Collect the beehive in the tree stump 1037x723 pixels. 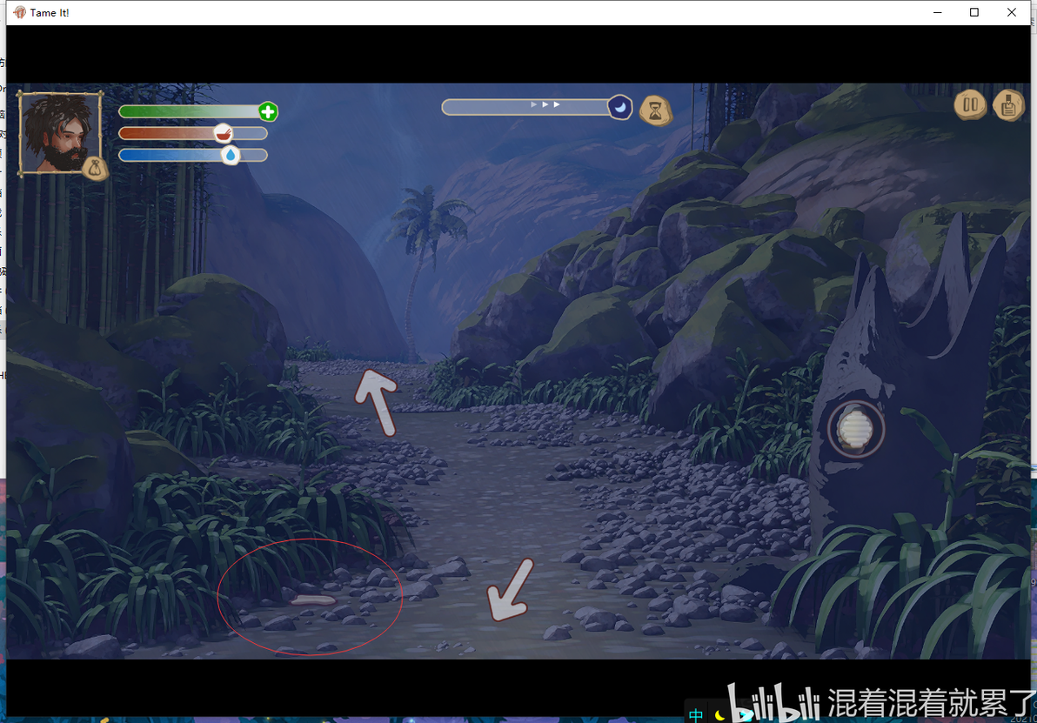856,430
